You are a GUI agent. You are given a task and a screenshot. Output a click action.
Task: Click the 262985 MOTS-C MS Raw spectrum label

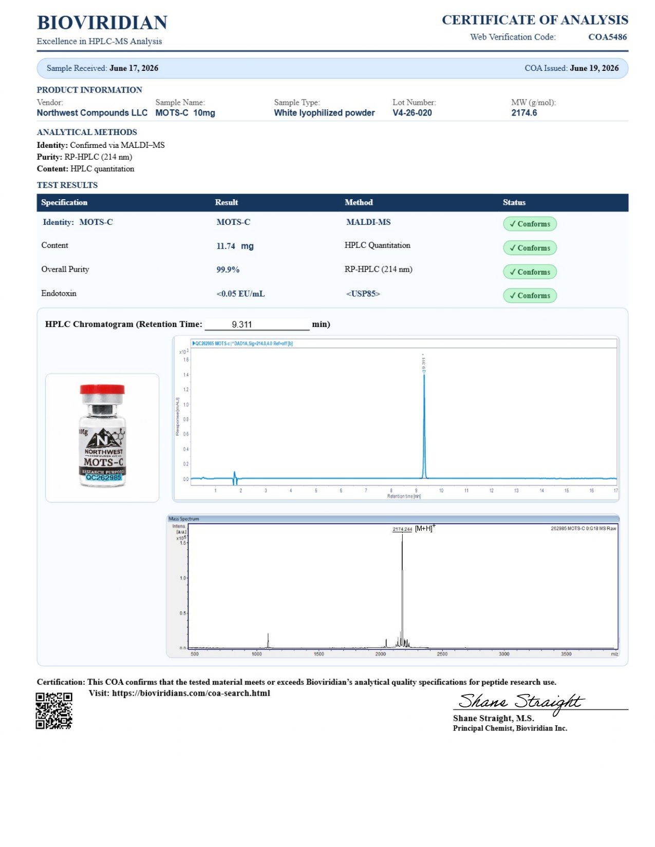pyautogui.click(x=583, y=528)
